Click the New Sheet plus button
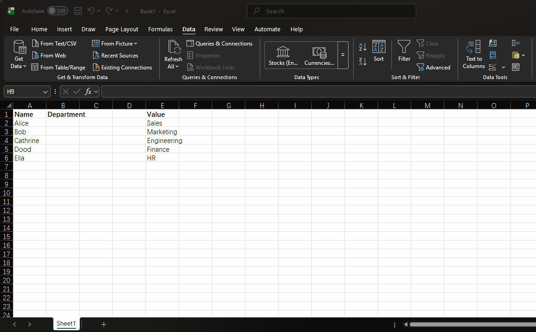 tap(104, 324)
